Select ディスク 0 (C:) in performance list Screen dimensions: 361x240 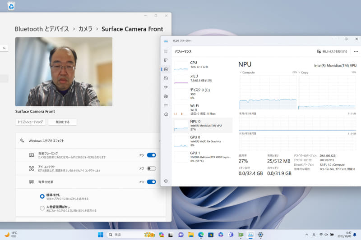coord(203,94)
